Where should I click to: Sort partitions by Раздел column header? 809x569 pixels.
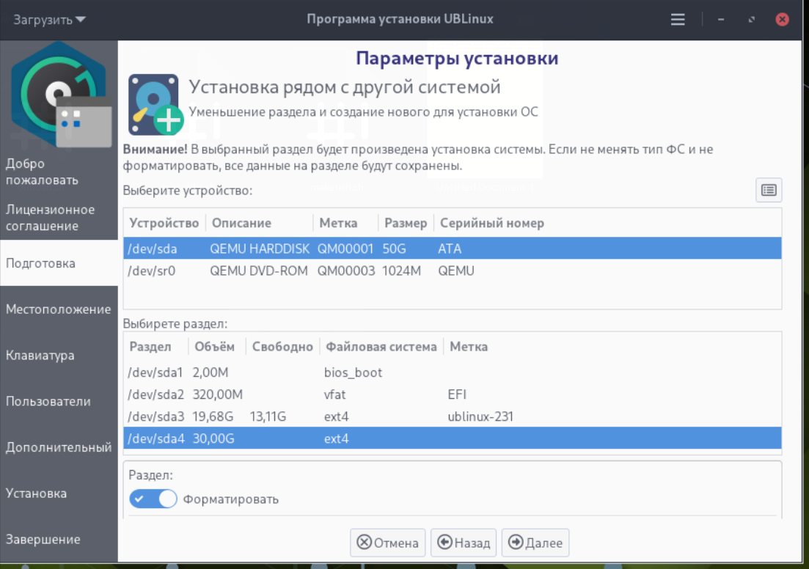coord(155,347)
